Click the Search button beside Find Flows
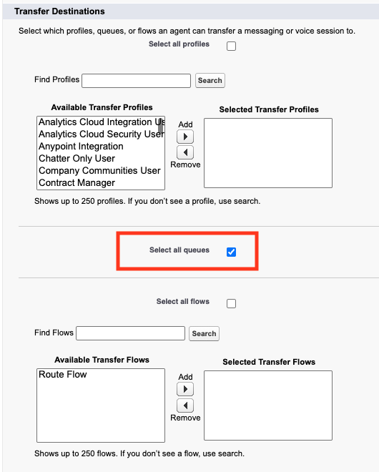This screenshot has height=472, width=379. (x=204, y=333)
